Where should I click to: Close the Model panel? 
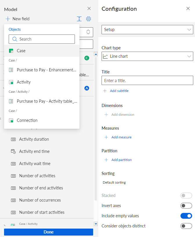[x=89, y=8]
